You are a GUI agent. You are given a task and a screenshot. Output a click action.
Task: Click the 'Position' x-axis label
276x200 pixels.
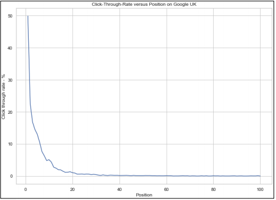tap(144, 195)
